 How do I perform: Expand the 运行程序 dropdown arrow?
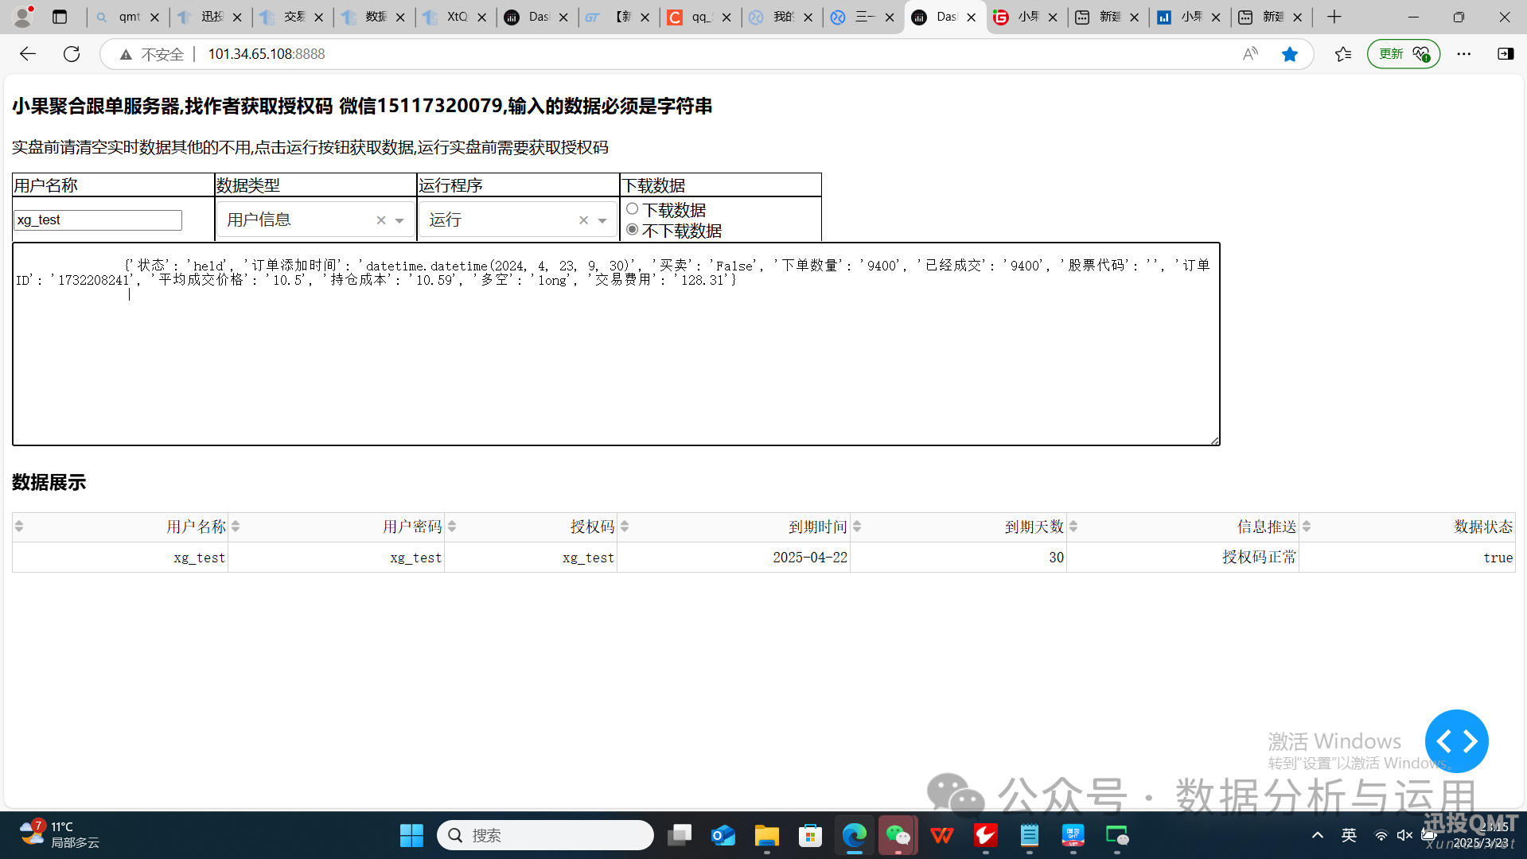click(x=602, y=220)
